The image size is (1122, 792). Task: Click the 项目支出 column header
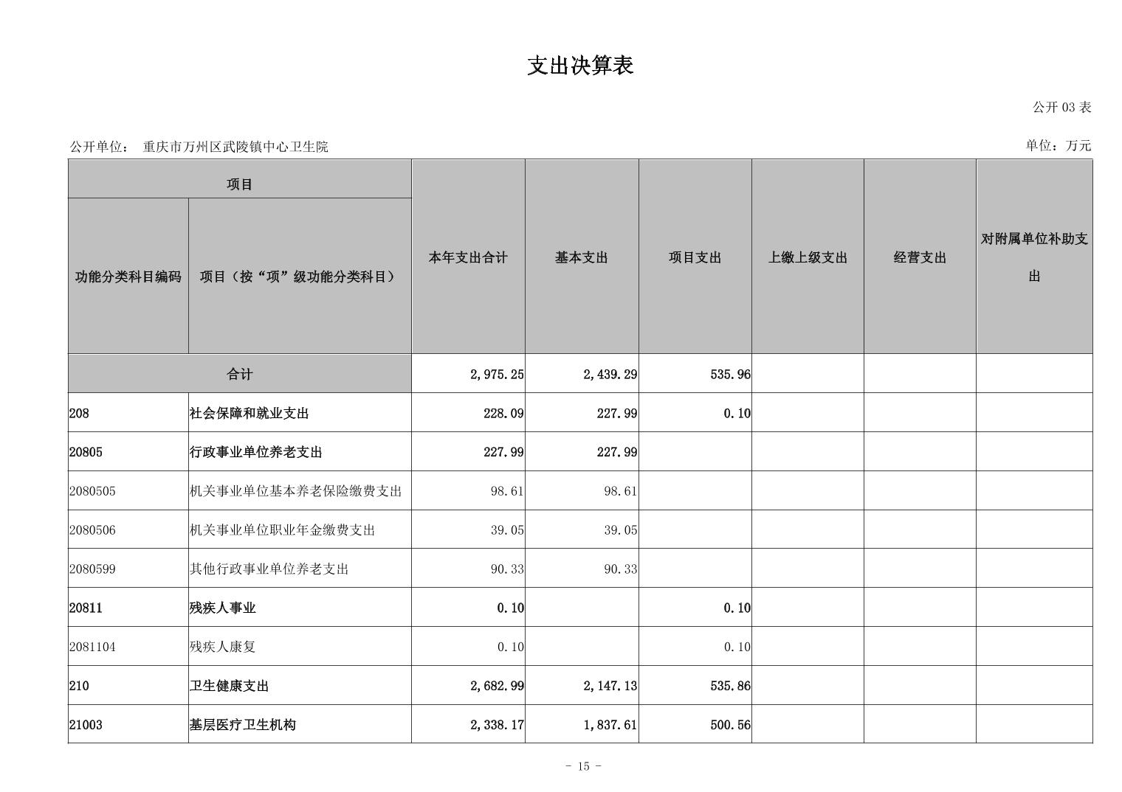[695, 257]
